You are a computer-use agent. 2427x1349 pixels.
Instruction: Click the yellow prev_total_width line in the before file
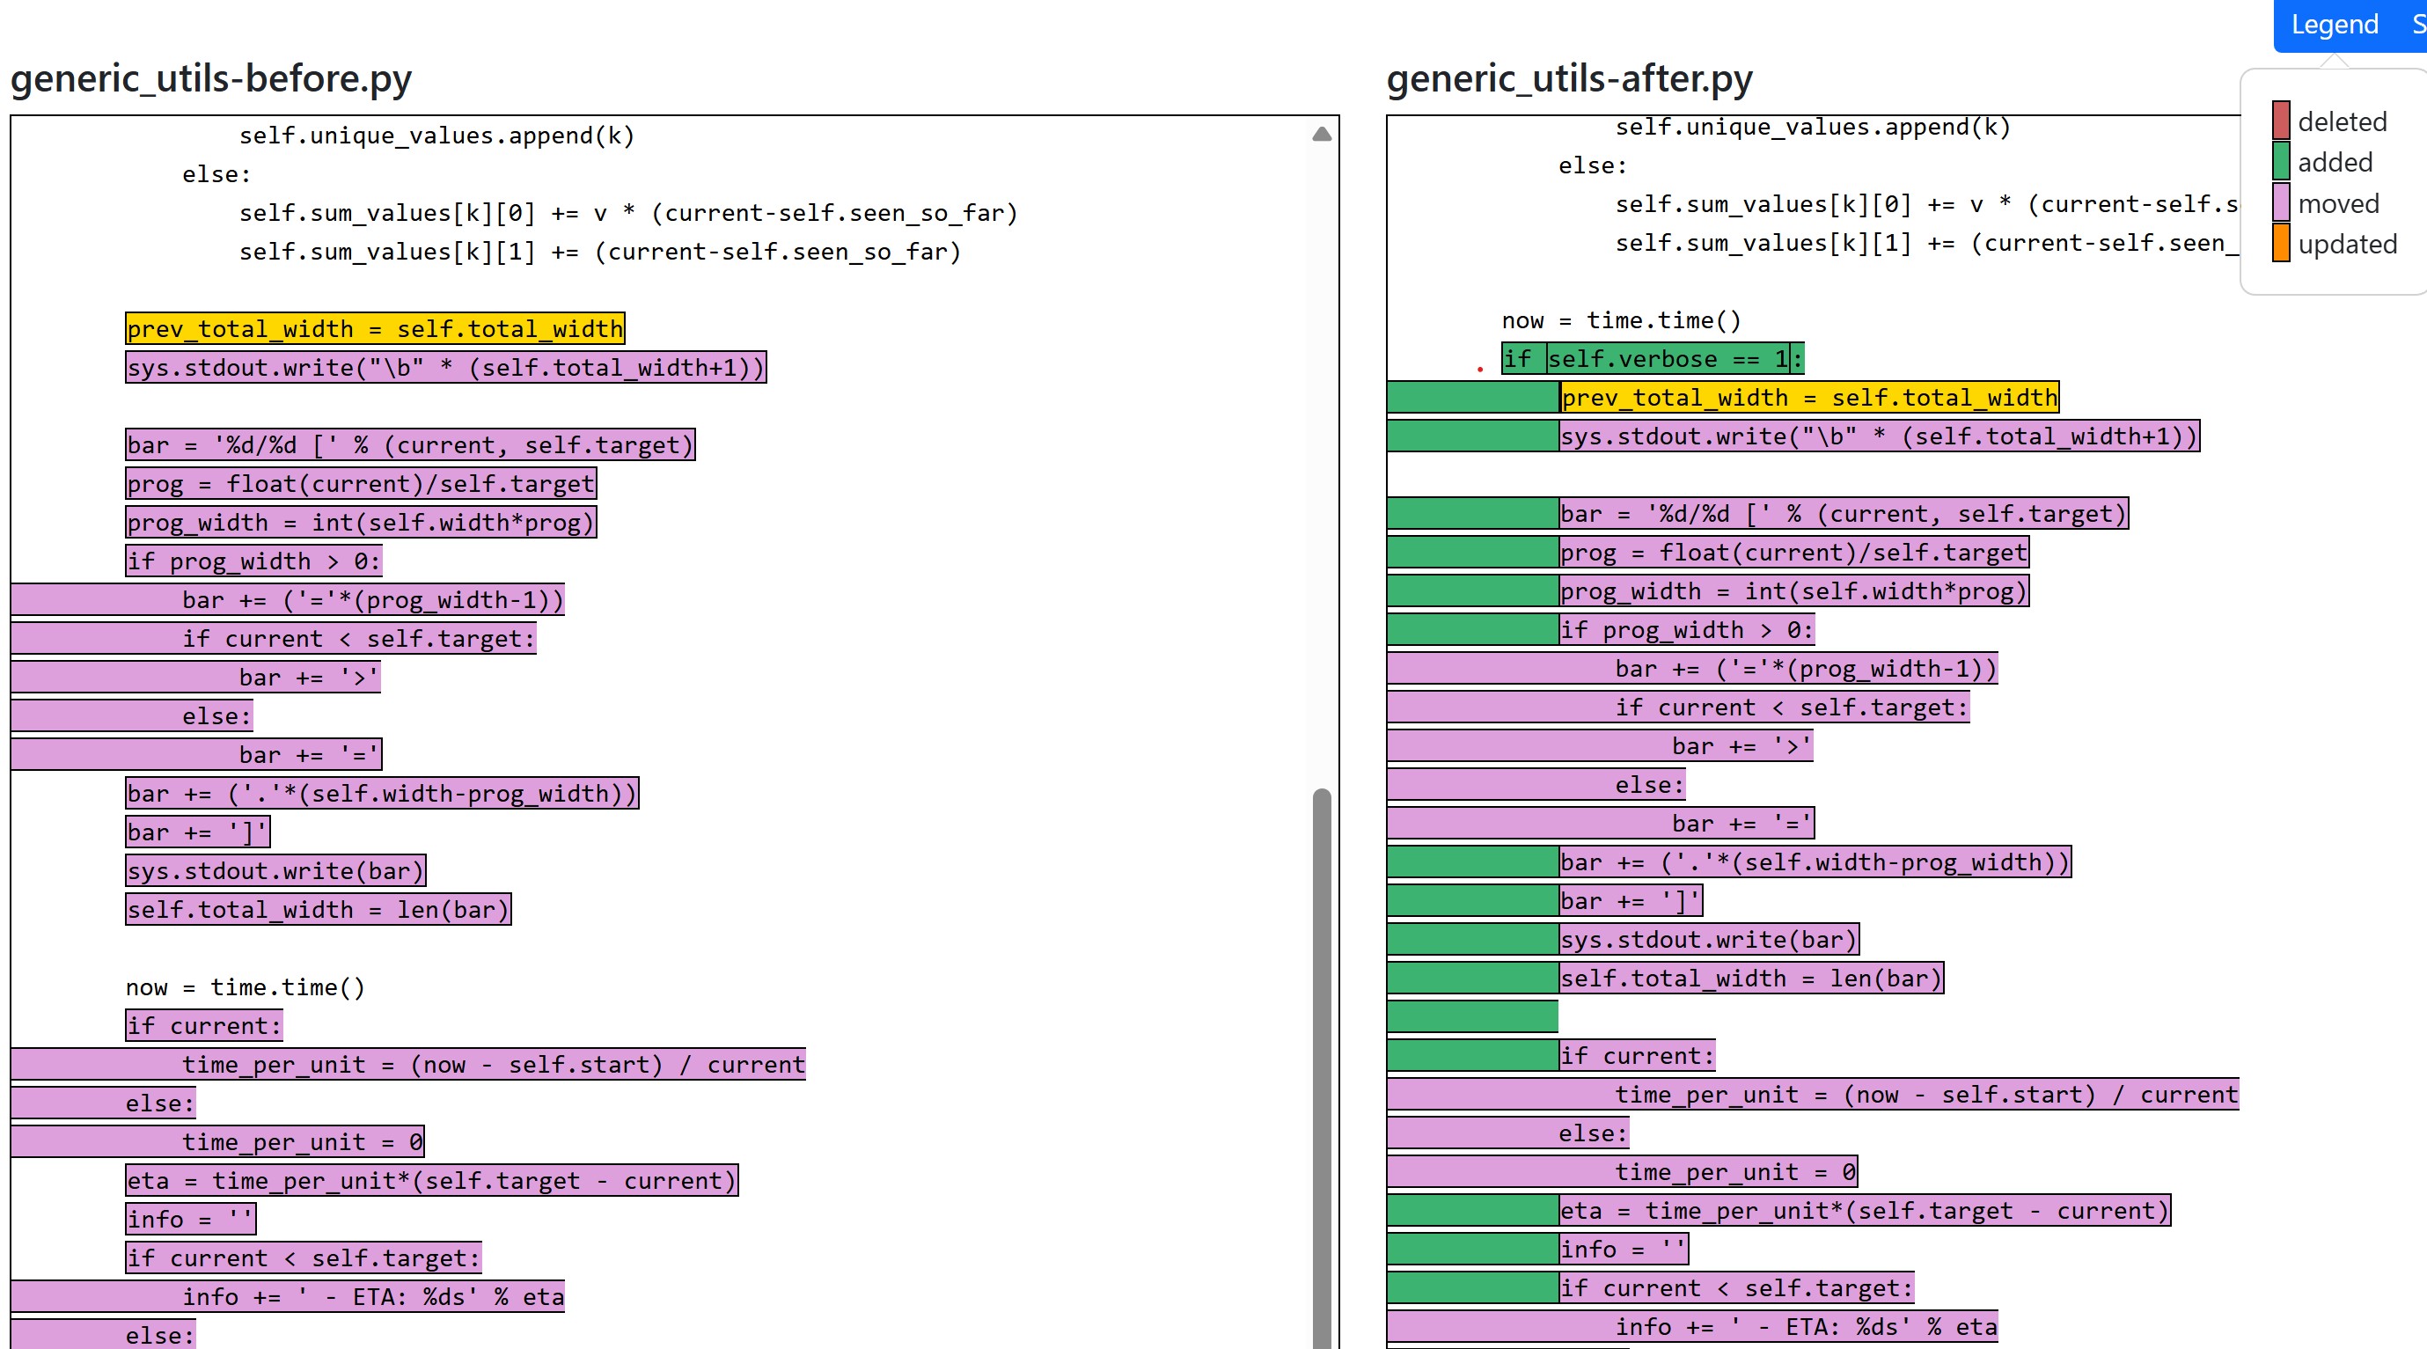tap(374, 329)
